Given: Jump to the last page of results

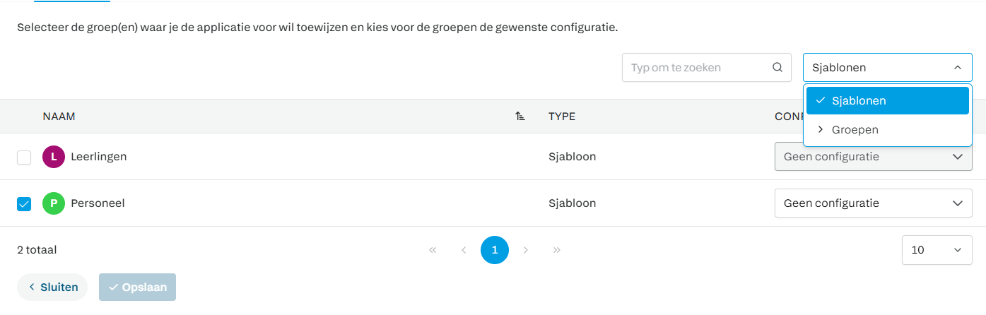Looking at the screenshot, I should tap(557, 250).
